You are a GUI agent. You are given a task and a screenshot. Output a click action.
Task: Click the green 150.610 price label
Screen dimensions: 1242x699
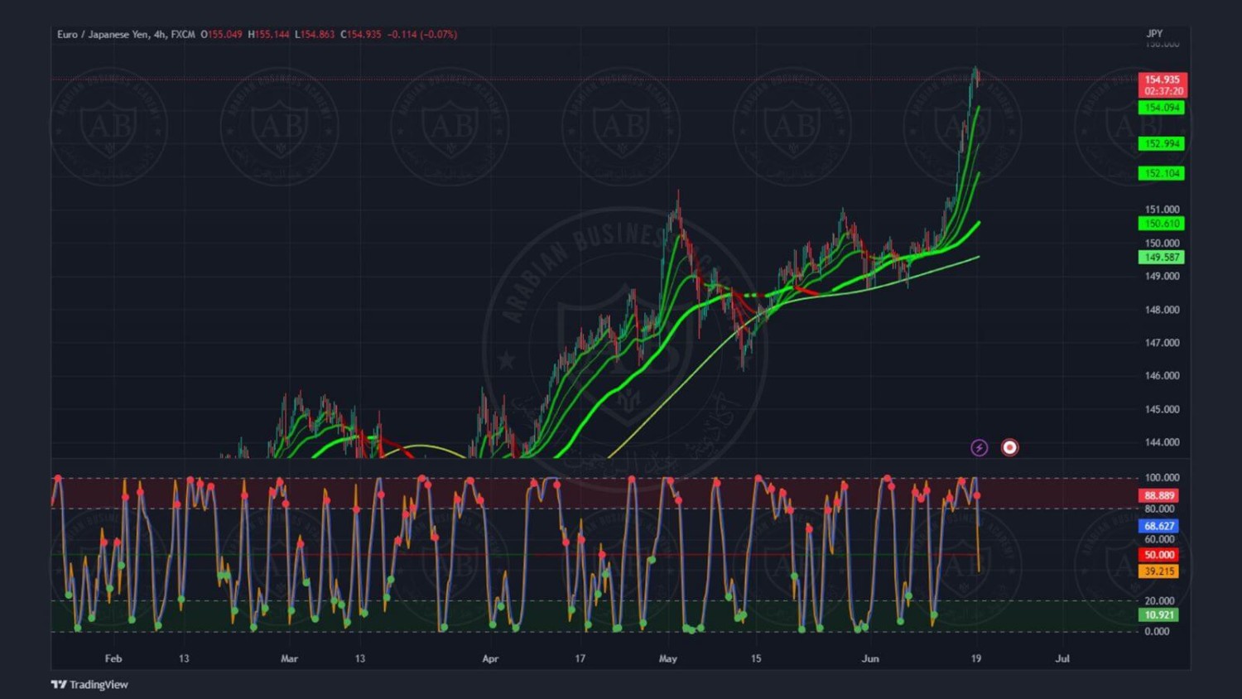(1162, 224)
